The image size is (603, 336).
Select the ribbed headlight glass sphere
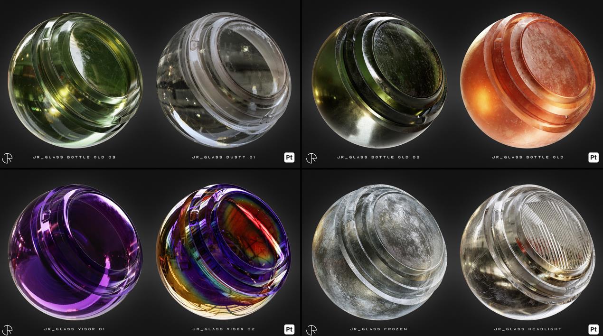tap(528, 252)
